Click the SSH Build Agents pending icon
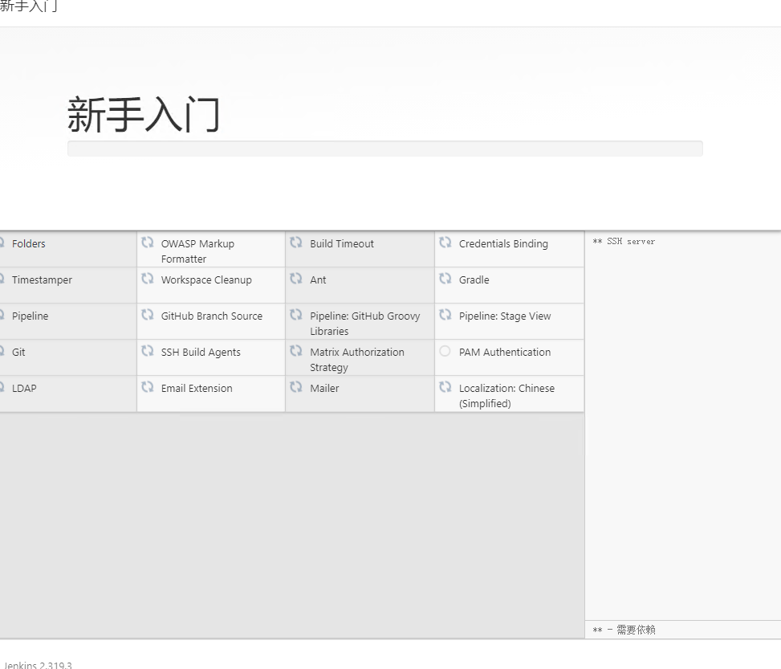 [148, 351]
